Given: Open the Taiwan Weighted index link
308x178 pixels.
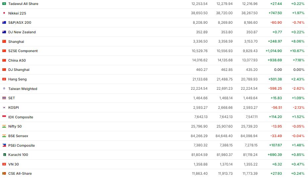Looking at the screenshot, I should click(x=23, y=89).
